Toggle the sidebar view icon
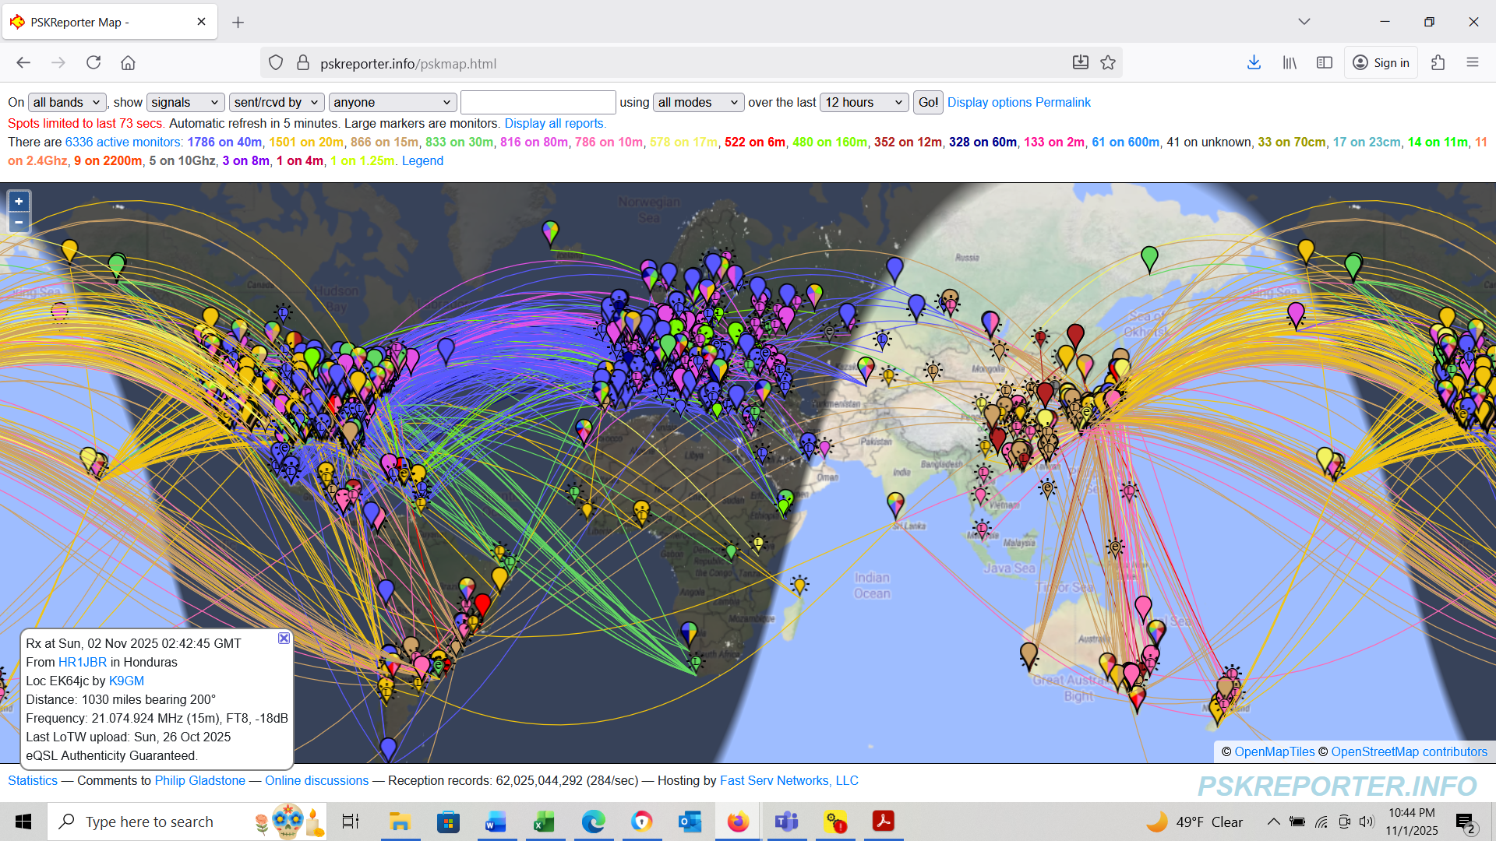 pyautogui.click(x=1324, y=63)
